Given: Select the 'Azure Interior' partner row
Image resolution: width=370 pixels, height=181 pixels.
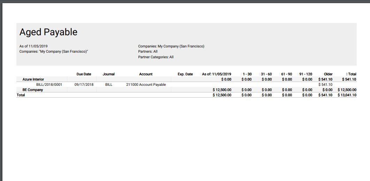Looking at the screenshot, I should tap(187, 79).
